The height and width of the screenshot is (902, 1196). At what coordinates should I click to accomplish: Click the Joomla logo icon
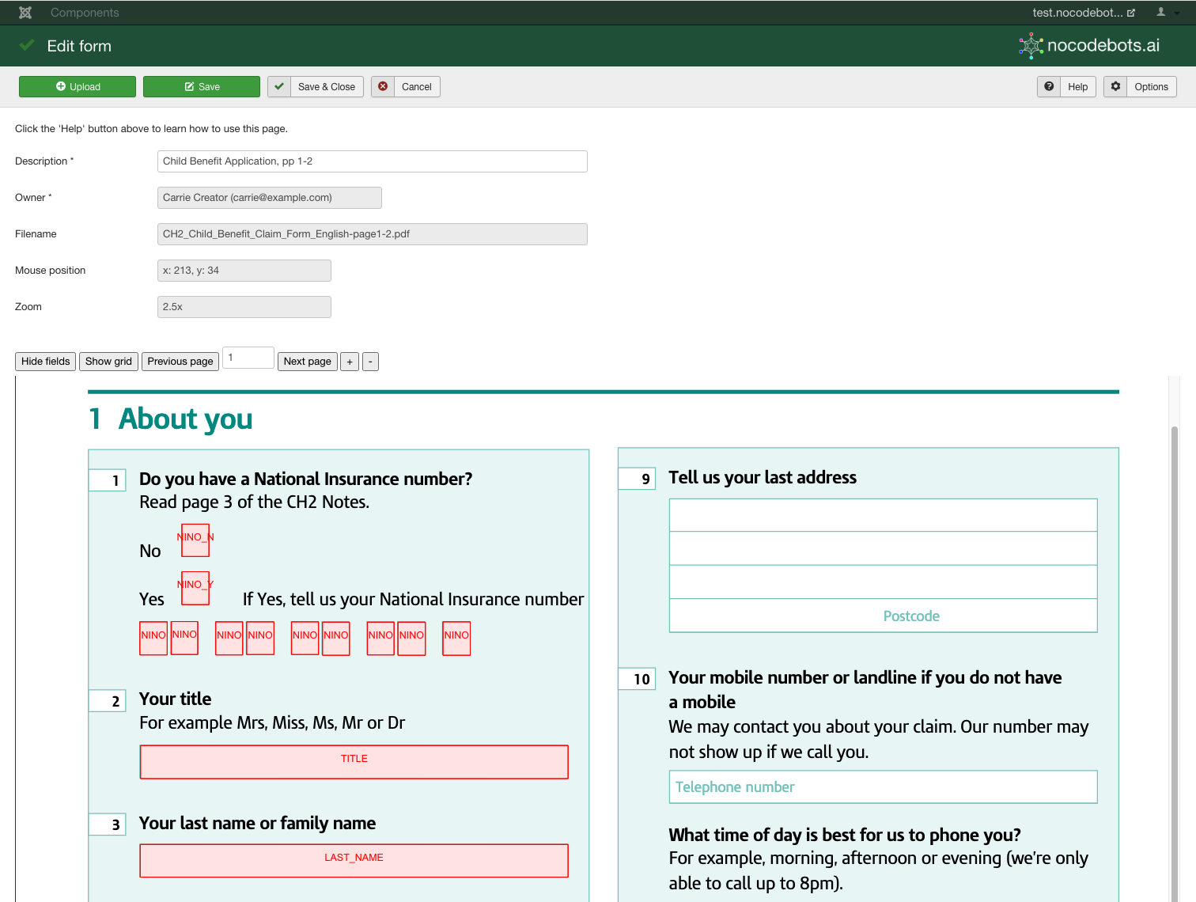pos(25,13)
